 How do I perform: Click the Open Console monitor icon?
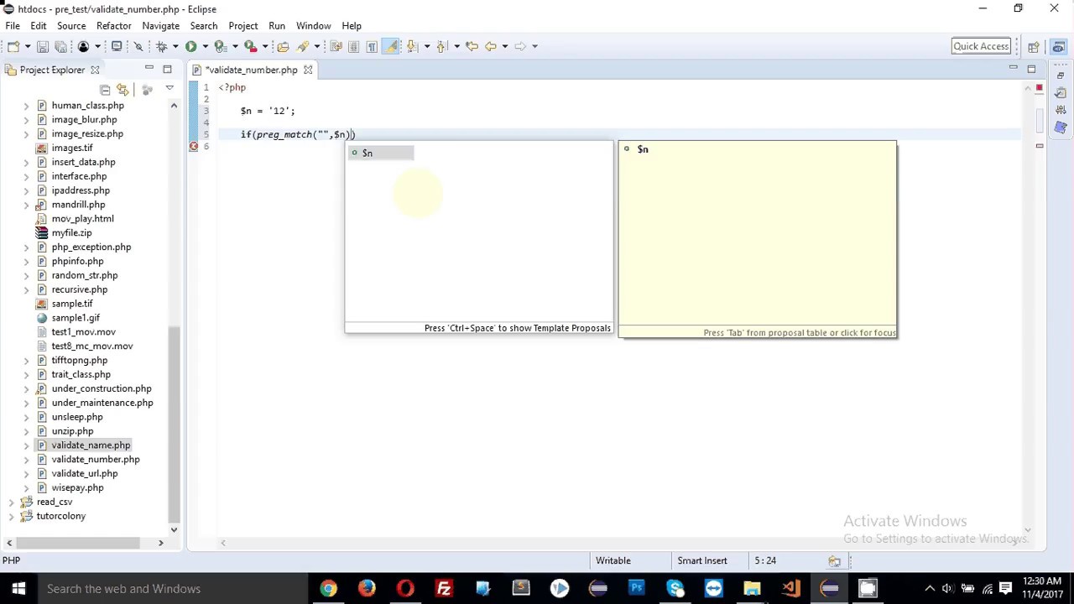117,46
